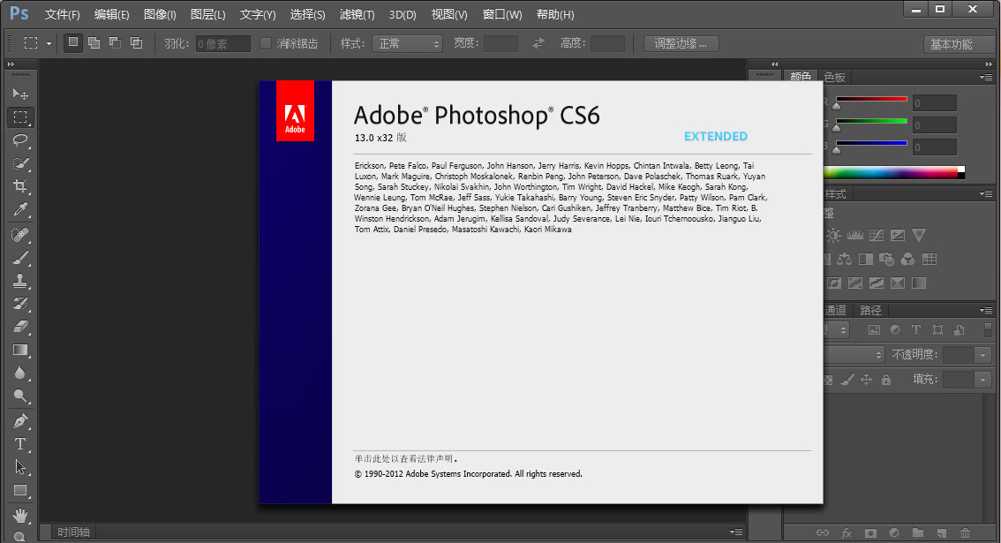Expand the toolbox with double arrows
Image resolution: width=1001 pixels, height=543 pixels.
[11, 64]
